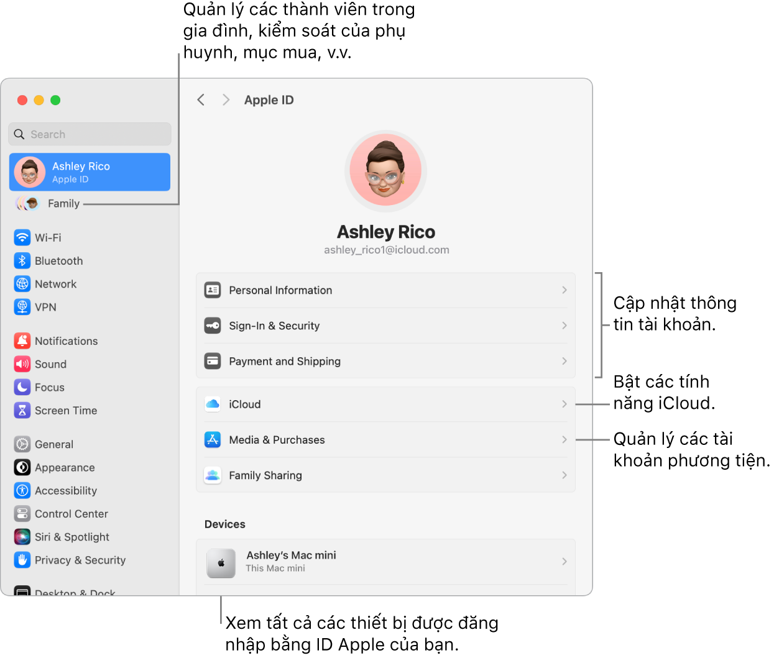This screenshot has height=658, width=774.
Task: Open Notifications settings icon
Action: click(x=22, y=340)
